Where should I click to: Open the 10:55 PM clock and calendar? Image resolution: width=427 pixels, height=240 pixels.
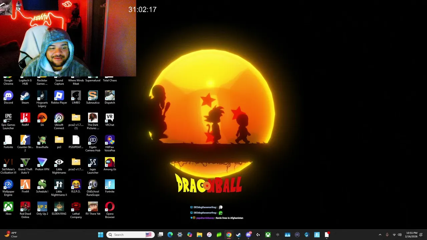[x=412, y=235]
